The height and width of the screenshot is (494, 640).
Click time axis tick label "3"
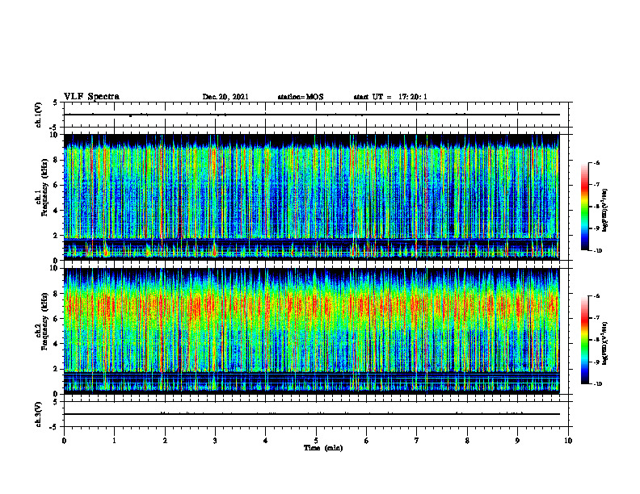click(215, 441)
